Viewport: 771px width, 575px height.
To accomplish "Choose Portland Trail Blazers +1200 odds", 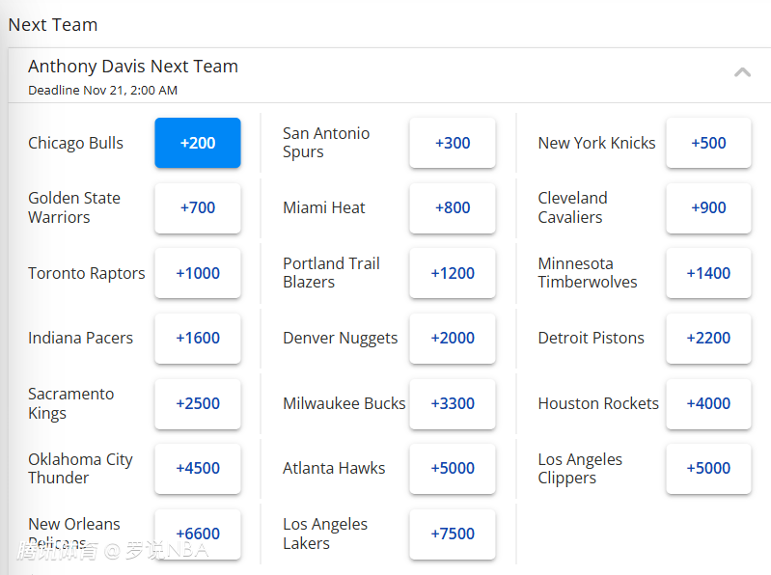I will pos(453,273).
